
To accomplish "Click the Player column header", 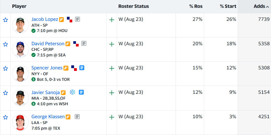I will coord(19,7).
